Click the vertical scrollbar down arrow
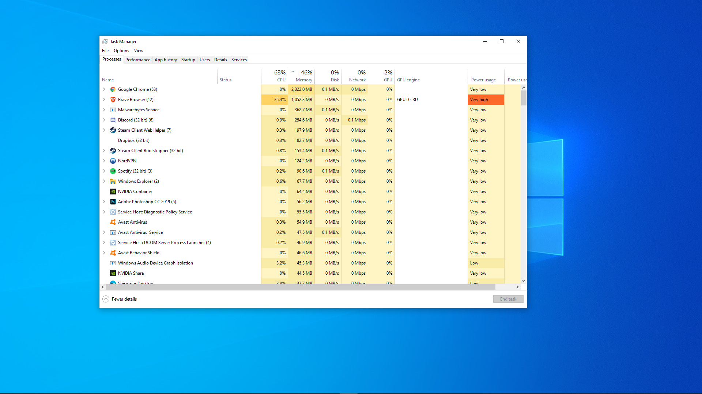 click(524, 281)
